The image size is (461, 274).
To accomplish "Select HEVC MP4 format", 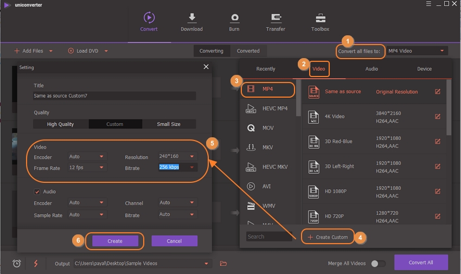I will point(267,109).
